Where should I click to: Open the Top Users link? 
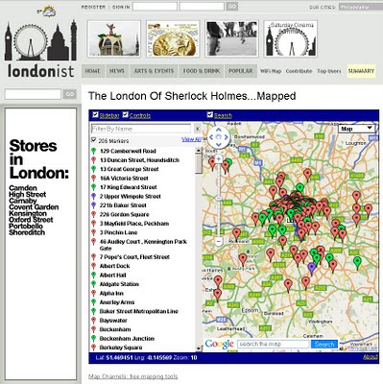329,71
